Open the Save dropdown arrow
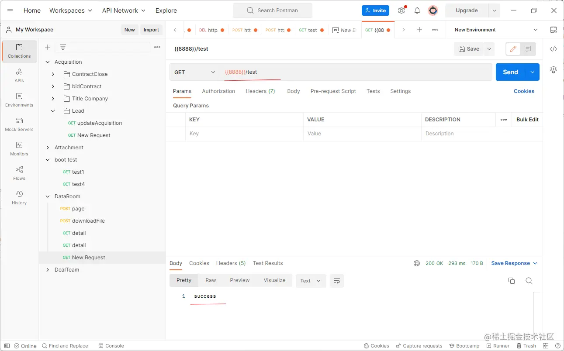The height and width of the screenshot is (351, 564). pyautogui.click(x=489, y=49)
